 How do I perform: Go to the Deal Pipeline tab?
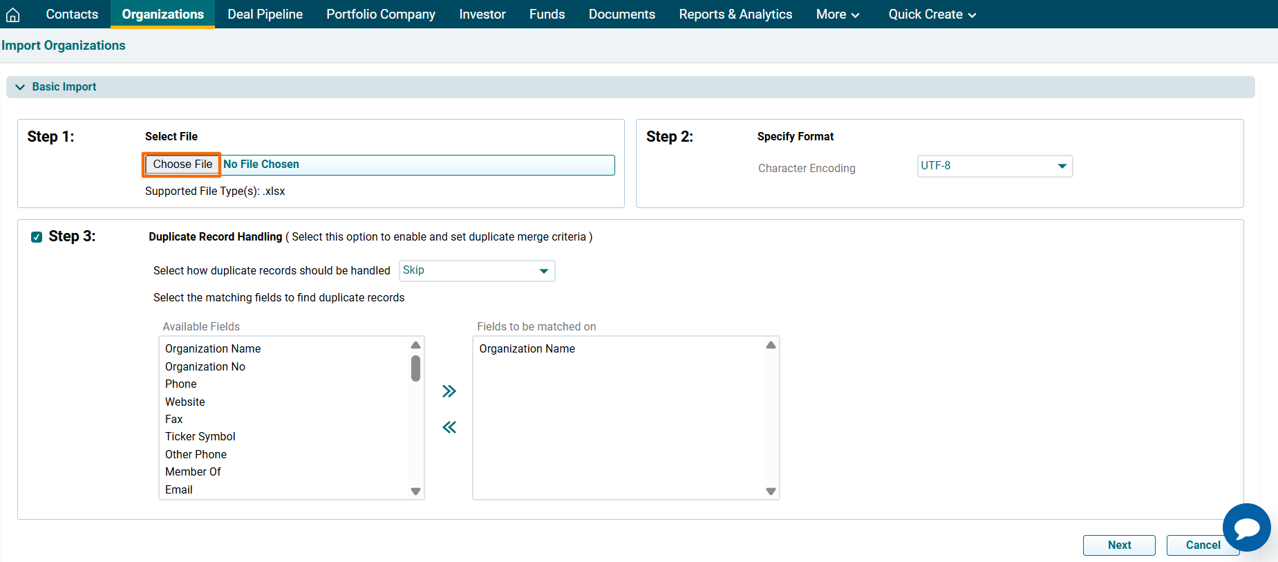click(x=265, y=15)
